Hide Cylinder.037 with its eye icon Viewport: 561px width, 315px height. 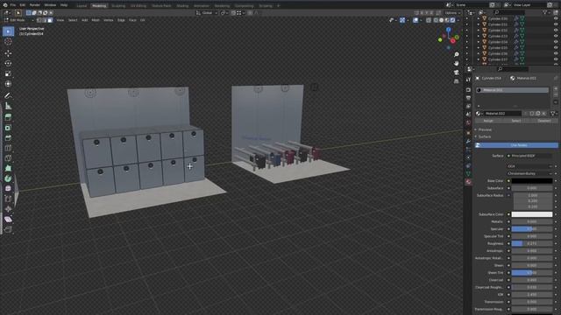point(555,59)
